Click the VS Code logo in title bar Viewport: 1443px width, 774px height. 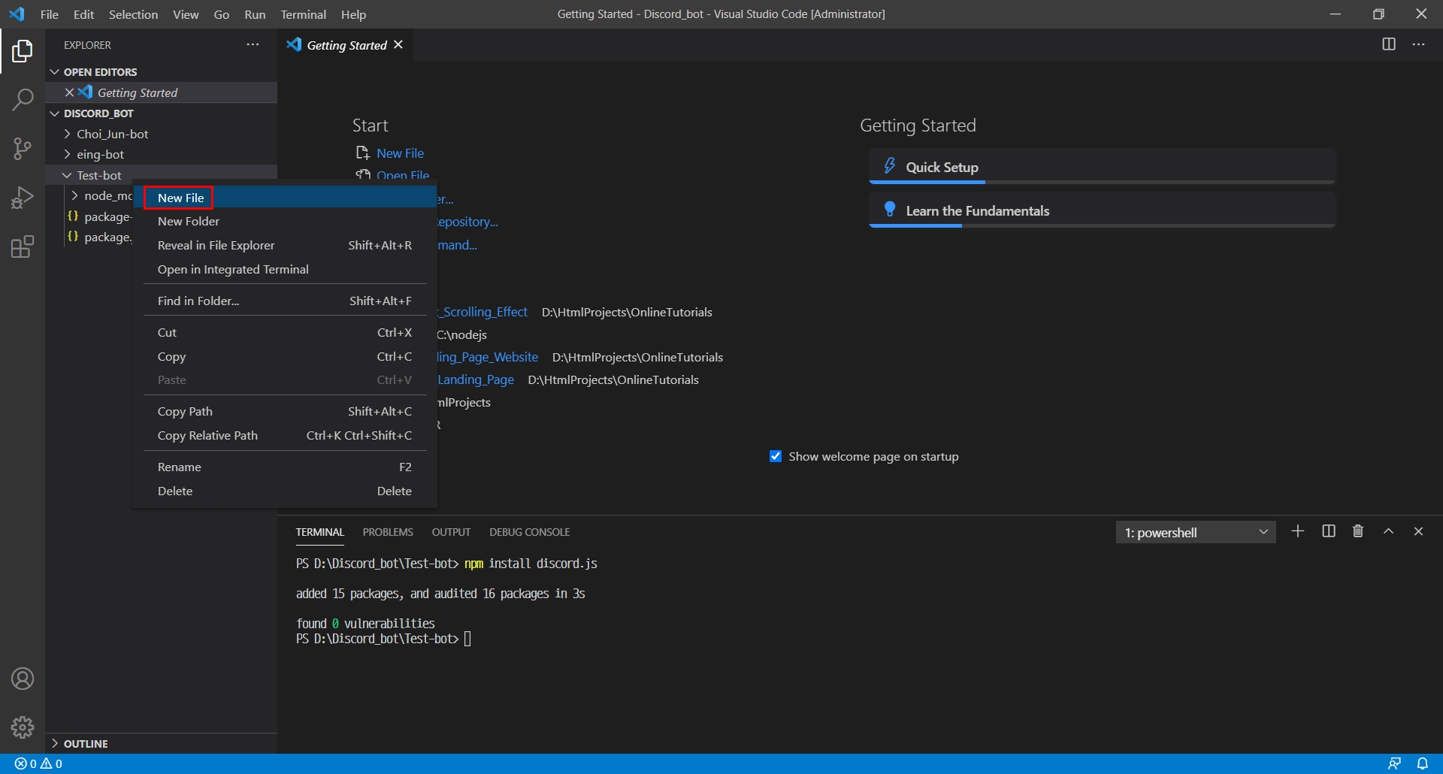coord(17,14)
